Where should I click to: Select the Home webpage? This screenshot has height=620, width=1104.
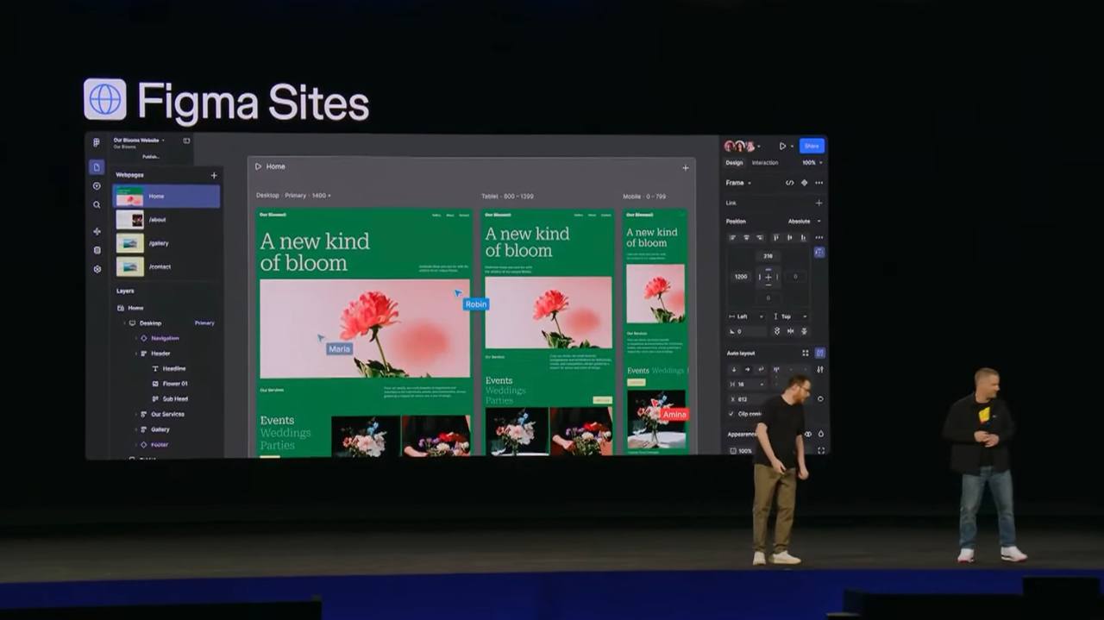(x=166, y=196)
